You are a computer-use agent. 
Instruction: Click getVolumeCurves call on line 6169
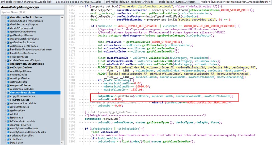click(x=138, y=42)
